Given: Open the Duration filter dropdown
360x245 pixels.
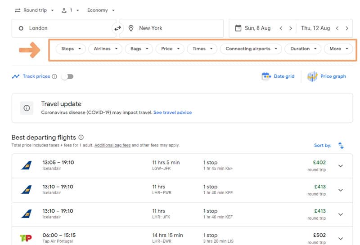Looking at the screenshot, I should coord(303,49).
